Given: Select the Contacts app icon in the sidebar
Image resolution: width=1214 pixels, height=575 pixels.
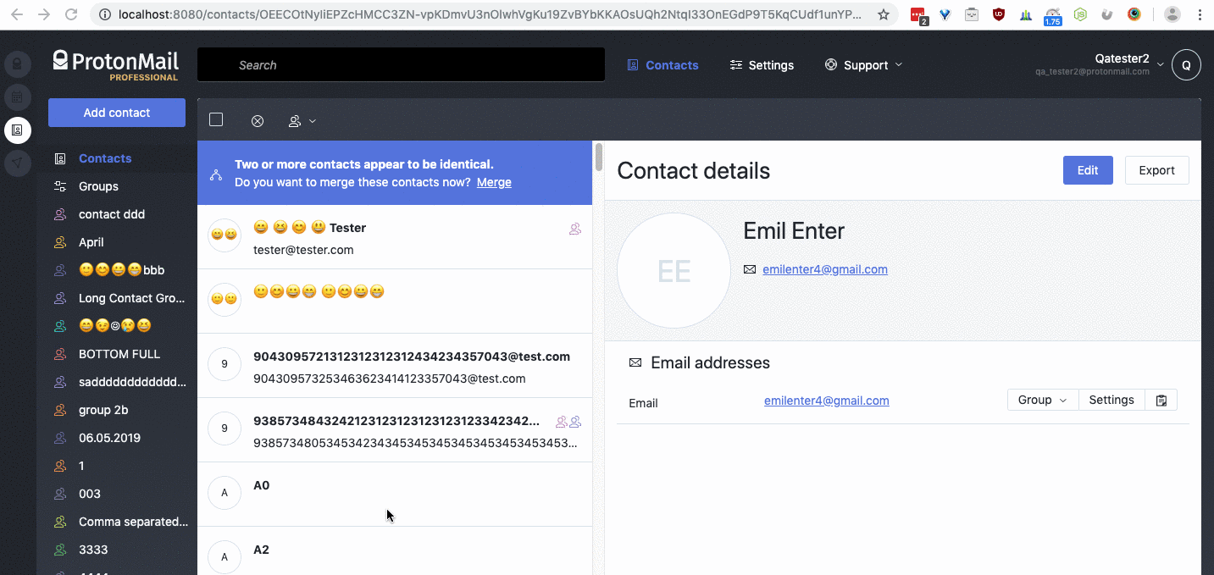Looking at the screenshot, I should 17,130.
